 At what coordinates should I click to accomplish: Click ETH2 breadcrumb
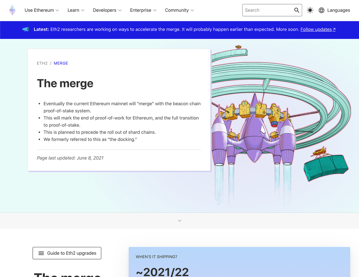pyautogui.click(x=42, y=63)
